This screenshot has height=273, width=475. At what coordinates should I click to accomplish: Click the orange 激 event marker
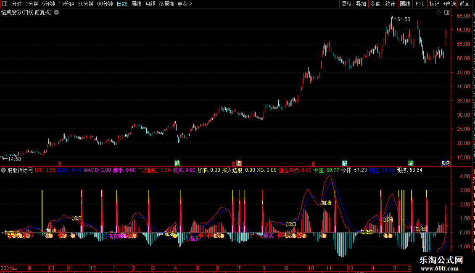click(239, 163)
